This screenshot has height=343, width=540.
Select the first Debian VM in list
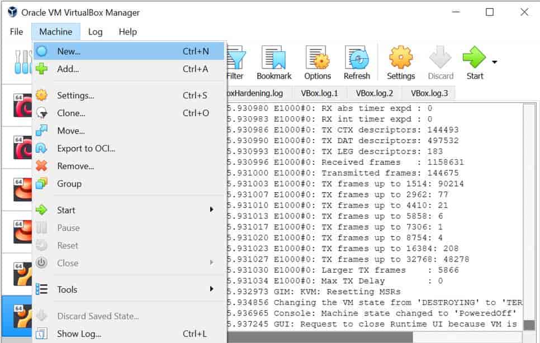click(x=23, y=105)
